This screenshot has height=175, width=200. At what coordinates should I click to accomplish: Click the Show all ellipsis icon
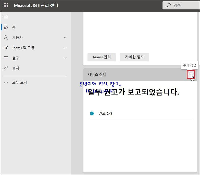[x=6, y=82]
